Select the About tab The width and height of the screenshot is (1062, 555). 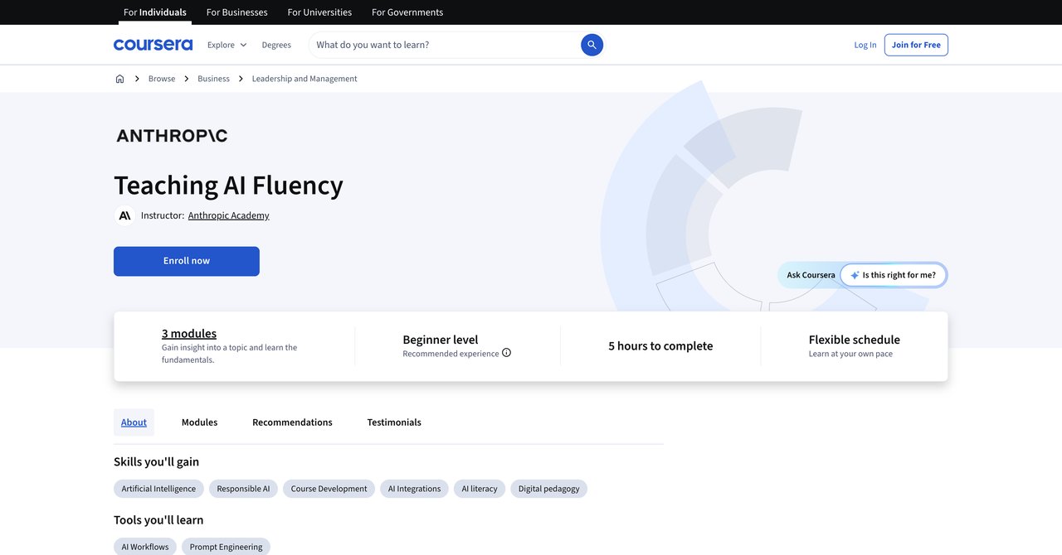pos(134,422)
